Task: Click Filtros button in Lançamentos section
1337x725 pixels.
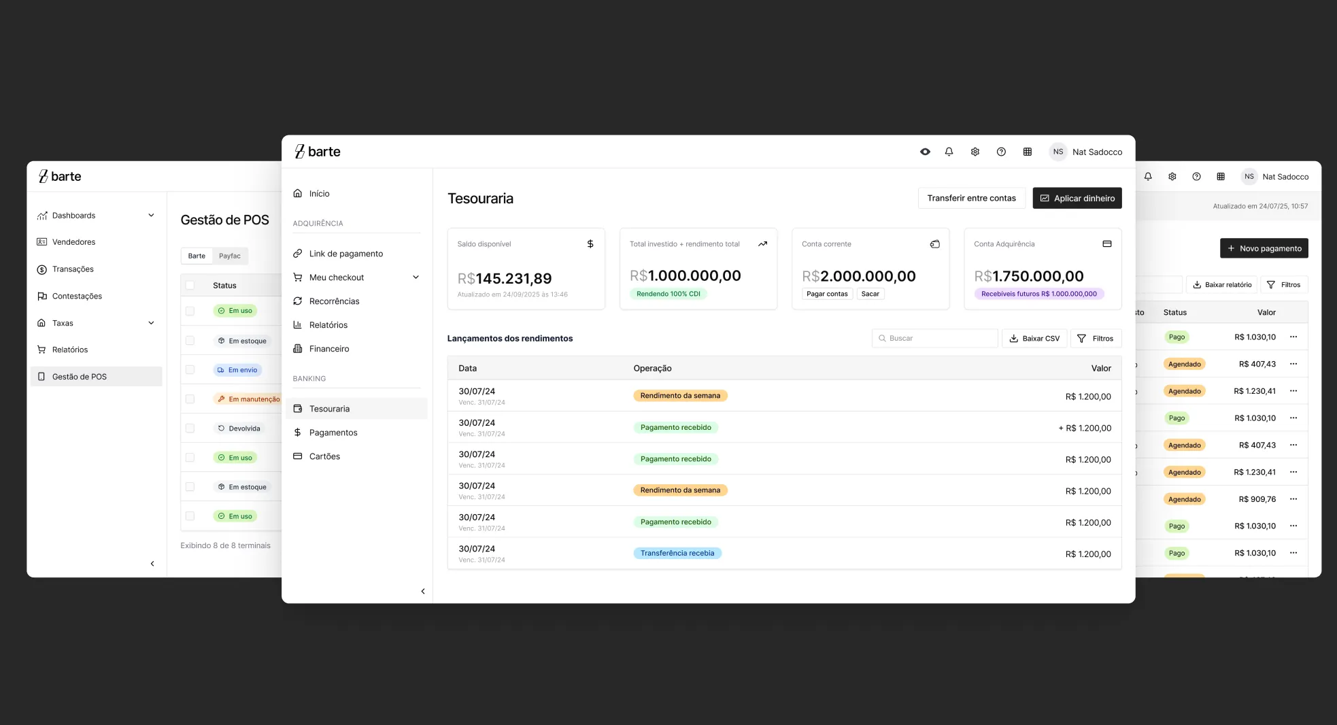Action: (1096, 338)
